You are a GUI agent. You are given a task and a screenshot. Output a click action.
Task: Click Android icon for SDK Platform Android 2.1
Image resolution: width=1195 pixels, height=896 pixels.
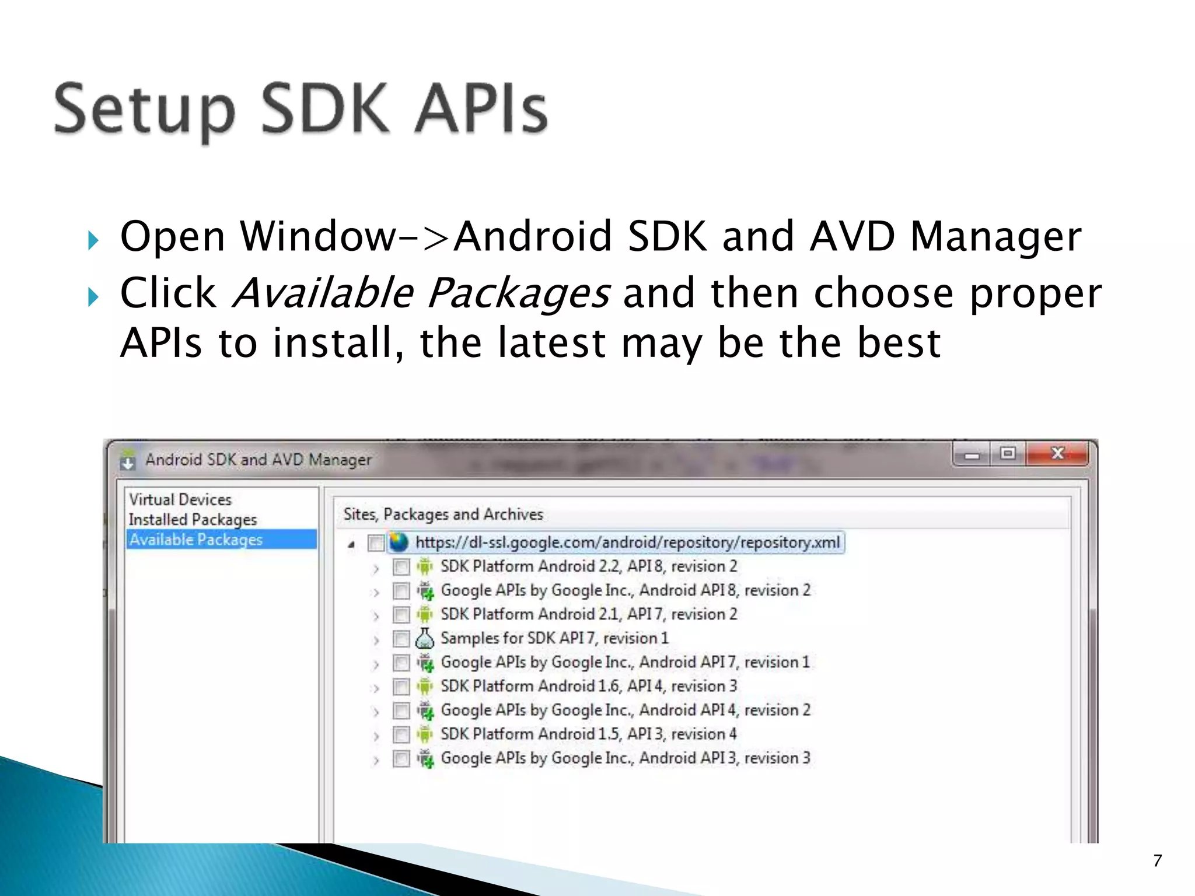(425, 614)
